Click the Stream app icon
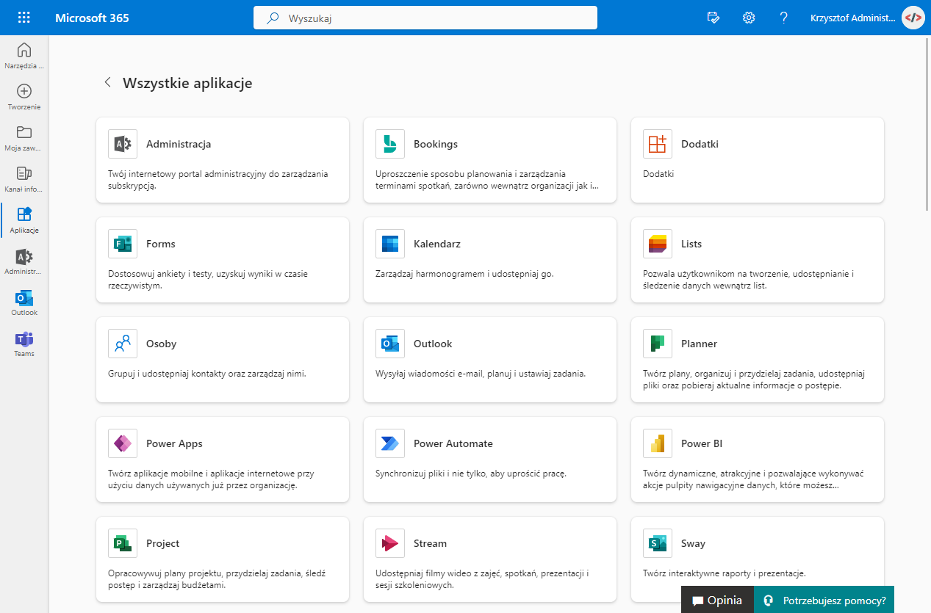The width and height of the screenshot is (931, 613). 390,543
